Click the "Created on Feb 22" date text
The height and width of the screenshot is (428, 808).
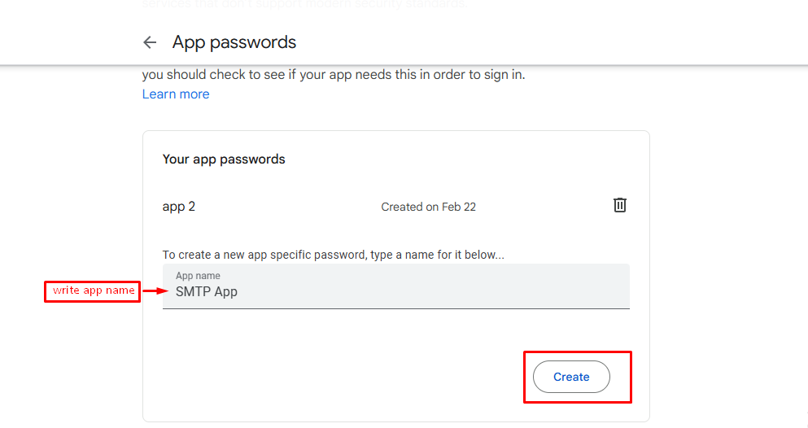pyautogui.click(x=428, y=207)
